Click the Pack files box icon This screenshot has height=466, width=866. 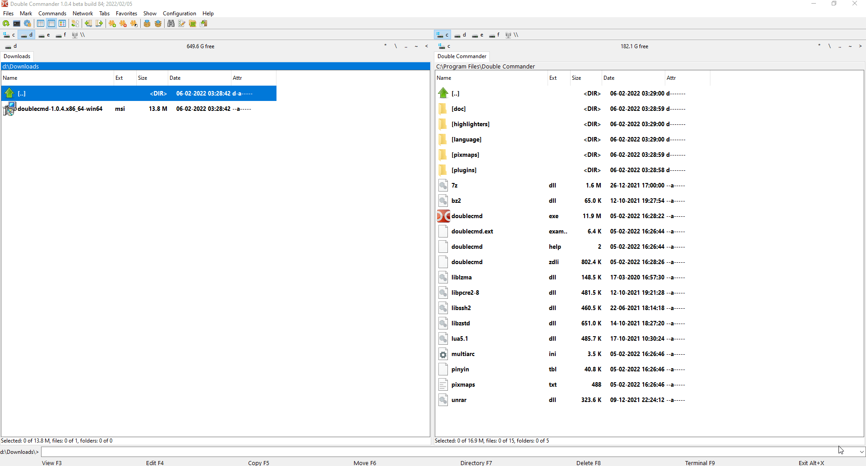pyautogui.click(x=147, y=23)
